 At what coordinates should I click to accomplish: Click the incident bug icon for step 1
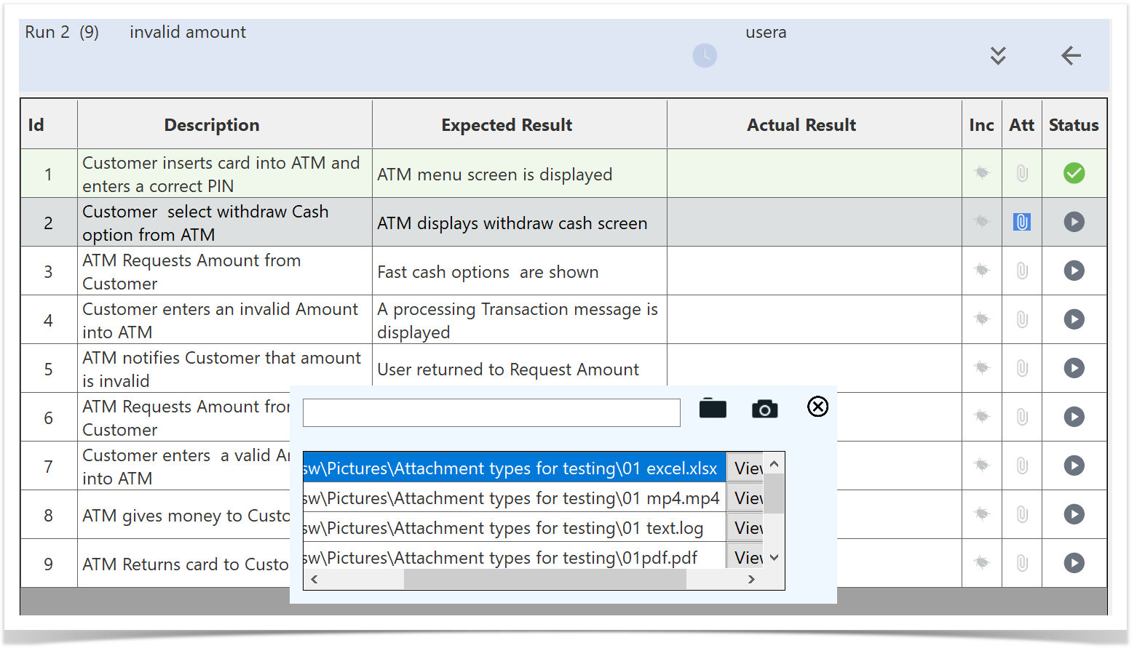coord(981,173)
